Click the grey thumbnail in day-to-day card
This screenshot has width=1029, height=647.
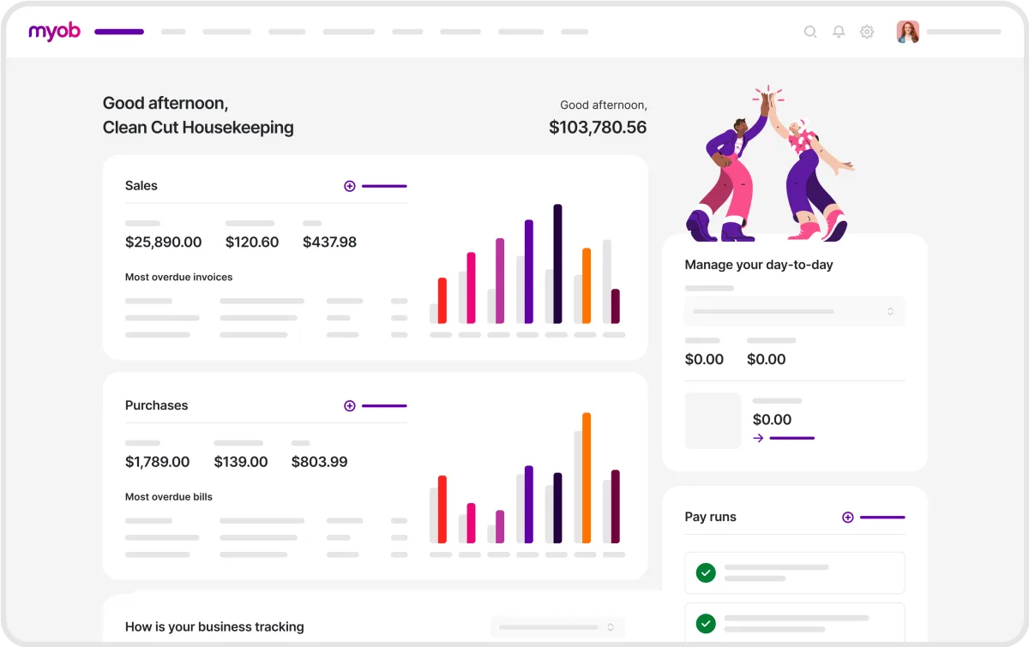click(713, 421)
